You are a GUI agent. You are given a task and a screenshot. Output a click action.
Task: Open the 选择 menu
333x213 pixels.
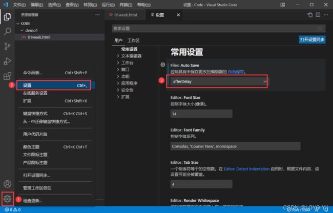point(54,5)
